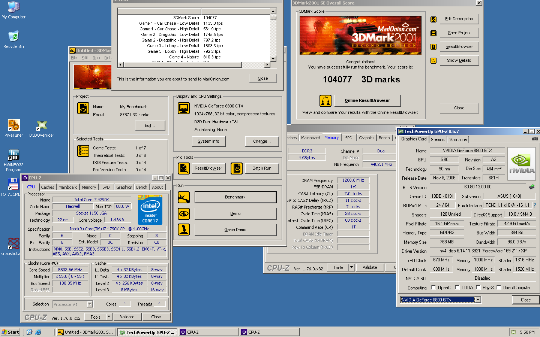Toggle the PhysX checkbox in GPU-Z
This screenshot has height=337, width=540.
click(478, 288)
